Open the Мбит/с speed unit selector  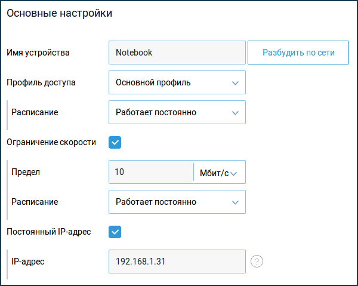tap(220, 173)
